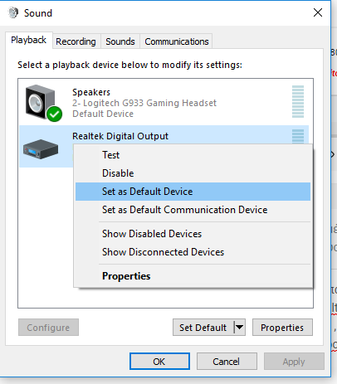This screenshot has width=337, height=384.
Task: Select the Speakers Logitech G933 list entry
Action: pos(164,102)
